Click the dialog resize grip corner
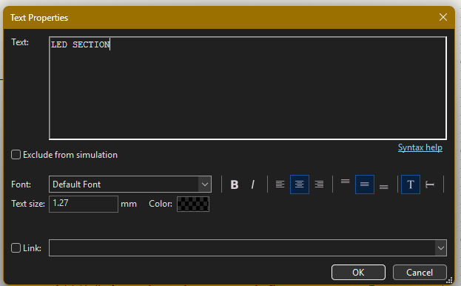 point(450,280)
